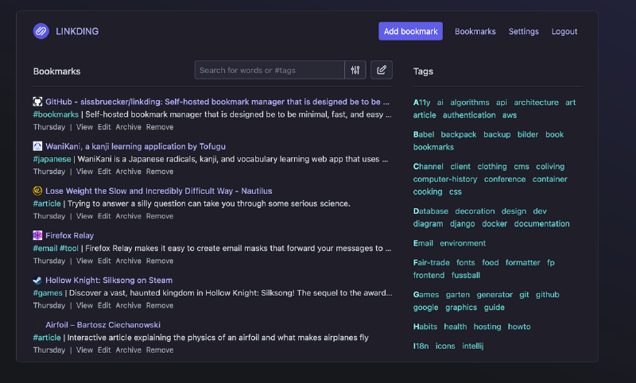Click the Steam favicon for Hollow Knight

37,280
